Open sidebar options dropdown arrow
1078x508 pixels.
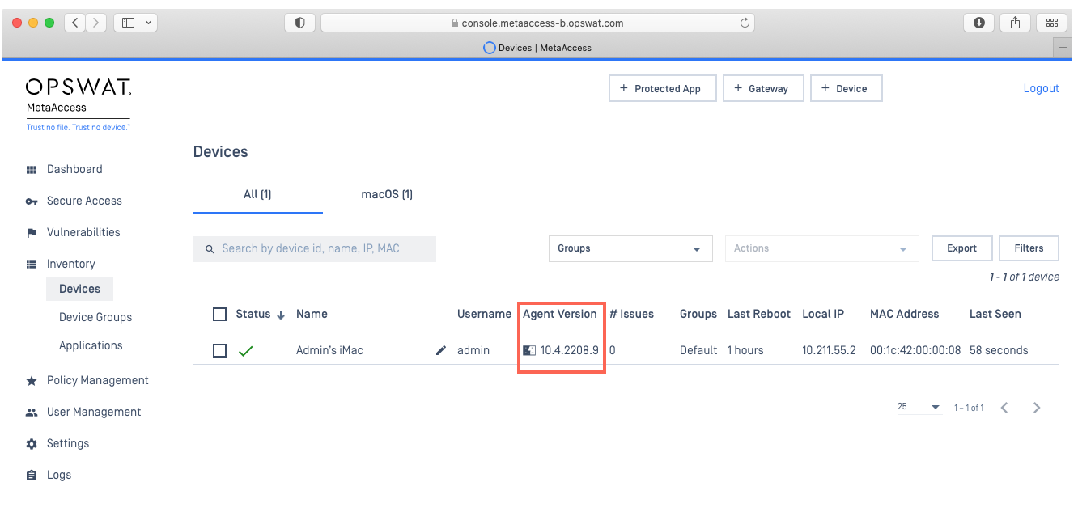pos(149,23)
